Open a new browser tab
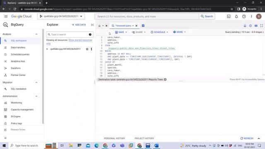 46,3
